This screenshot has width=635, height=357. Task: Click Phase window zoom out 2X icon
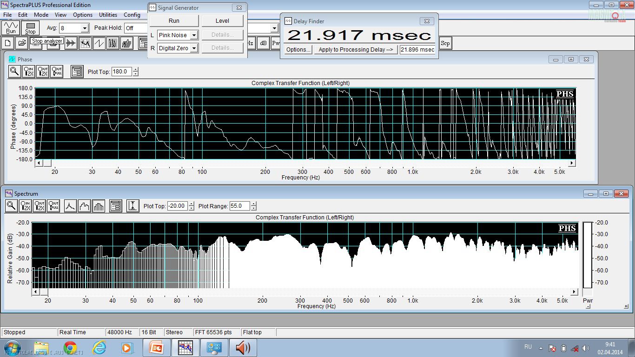43,71
